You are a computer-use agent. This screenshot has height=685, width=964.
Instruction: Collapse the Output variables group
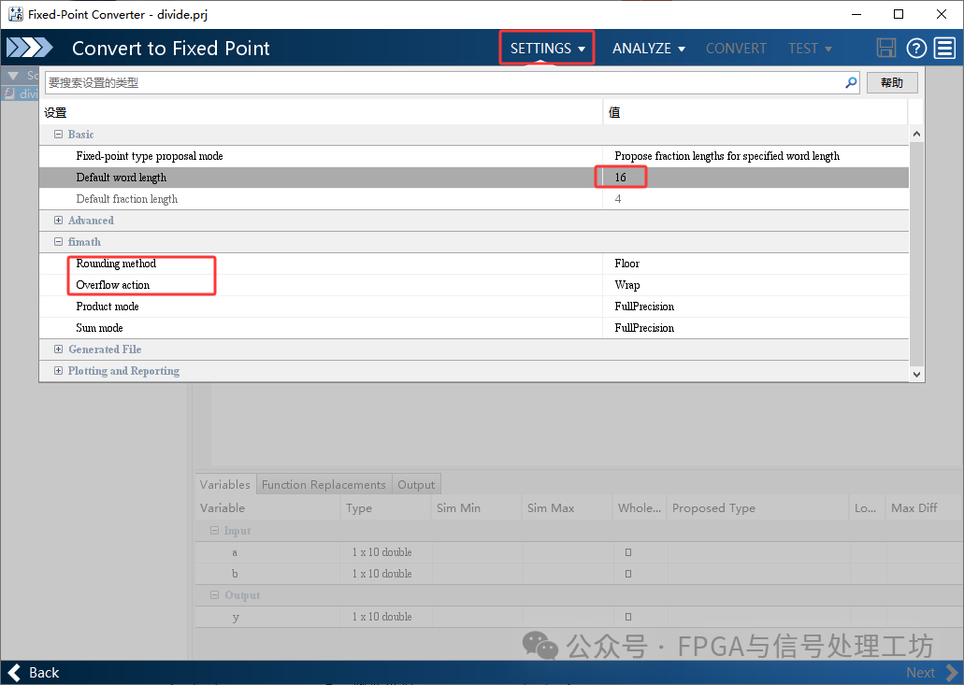[214, 594]
